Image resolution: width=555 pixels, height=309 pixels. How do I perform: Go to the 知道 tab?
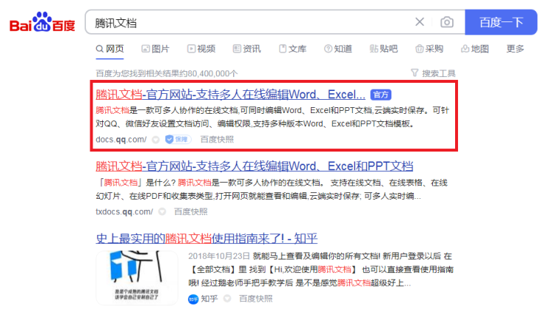coord(338,49)
